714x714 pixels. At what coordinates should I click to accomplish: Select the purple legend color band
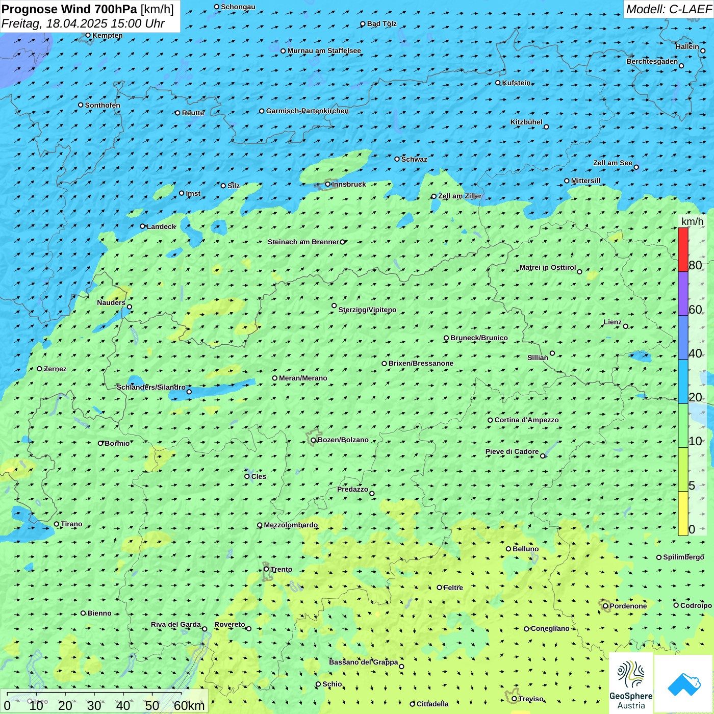(x=683, y=294)
